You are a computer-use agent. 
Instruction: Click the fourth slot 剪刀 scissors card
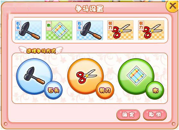[x=120, y=30]
